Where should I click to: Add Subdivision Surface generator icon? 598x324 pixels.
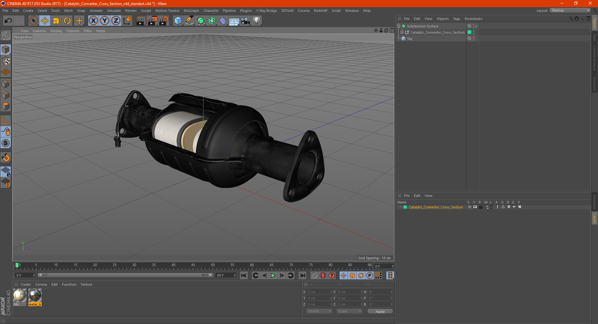tap(201, 21)
